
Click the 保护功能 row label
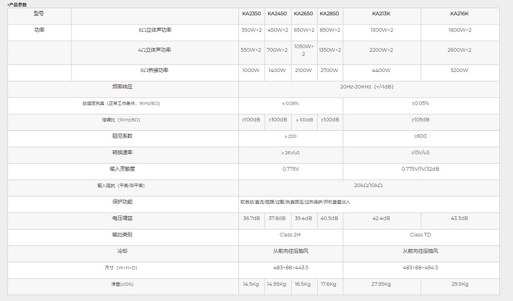point(122,202)
